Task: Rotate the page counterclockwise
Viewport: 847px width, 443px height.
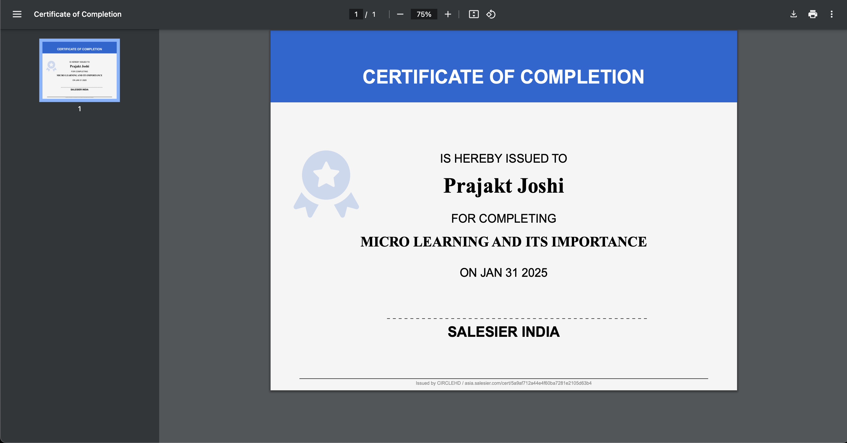Action: [x=491, y=14]
